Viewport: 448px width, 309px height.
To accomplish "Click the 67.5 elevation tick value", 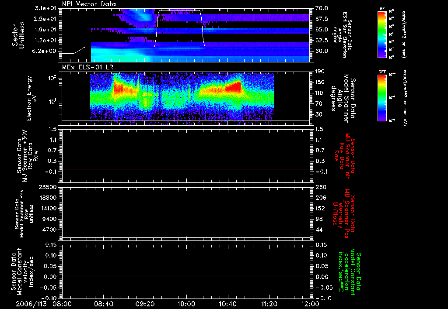I will pos(322,19).
